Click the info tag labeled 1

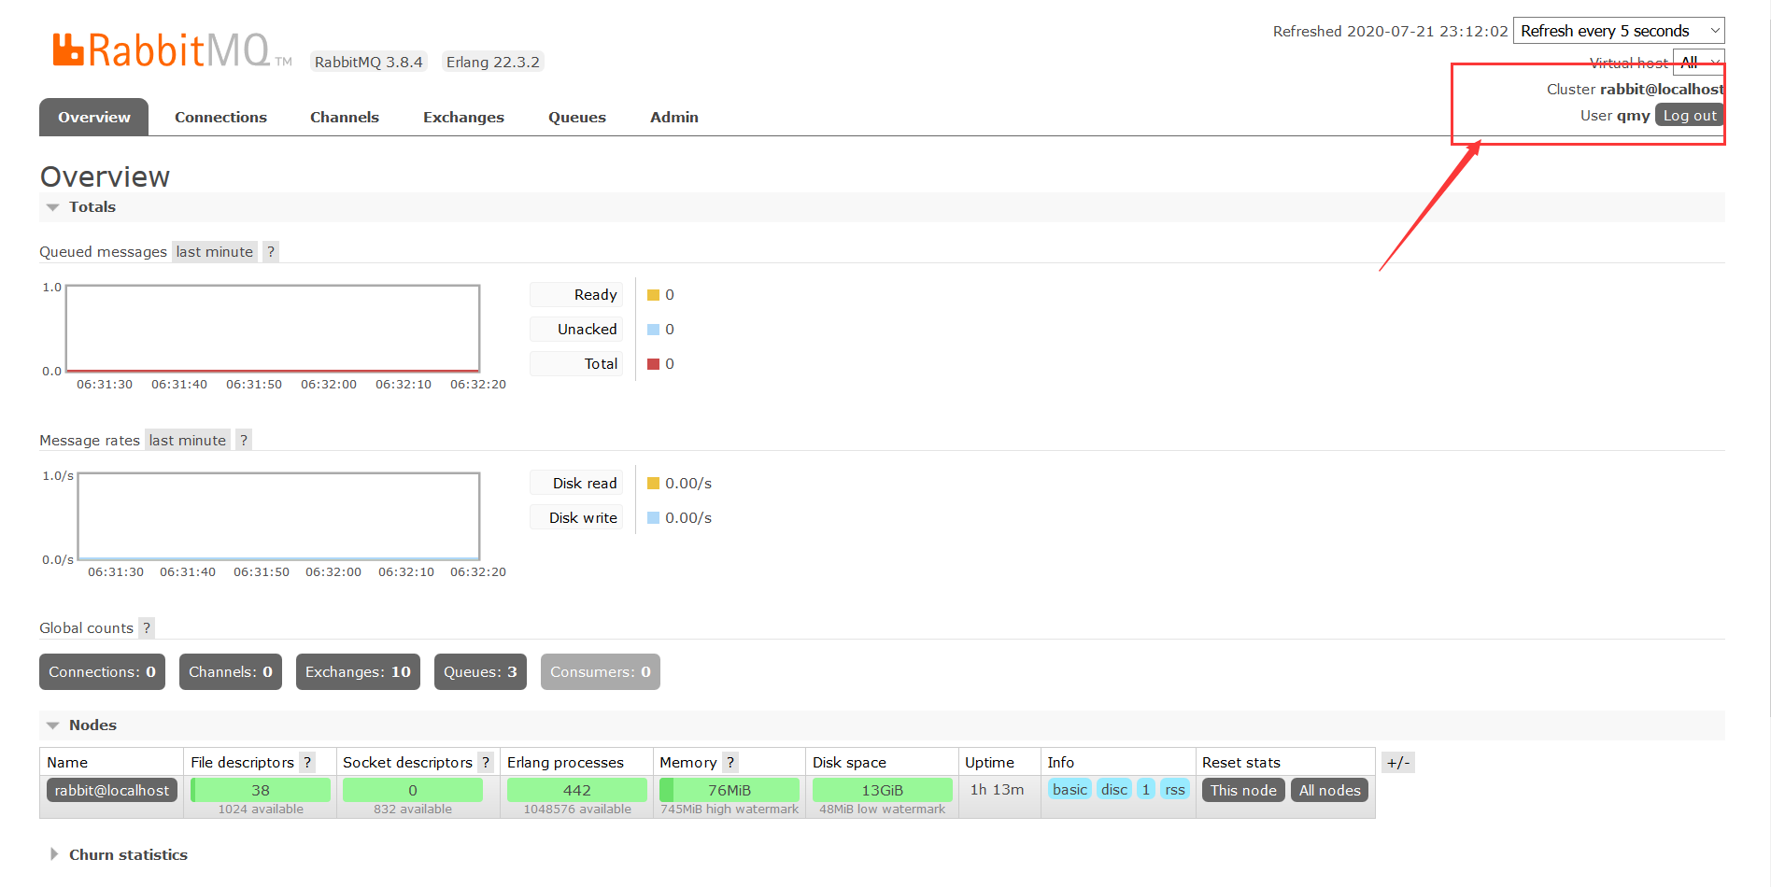coord(1146,790)
